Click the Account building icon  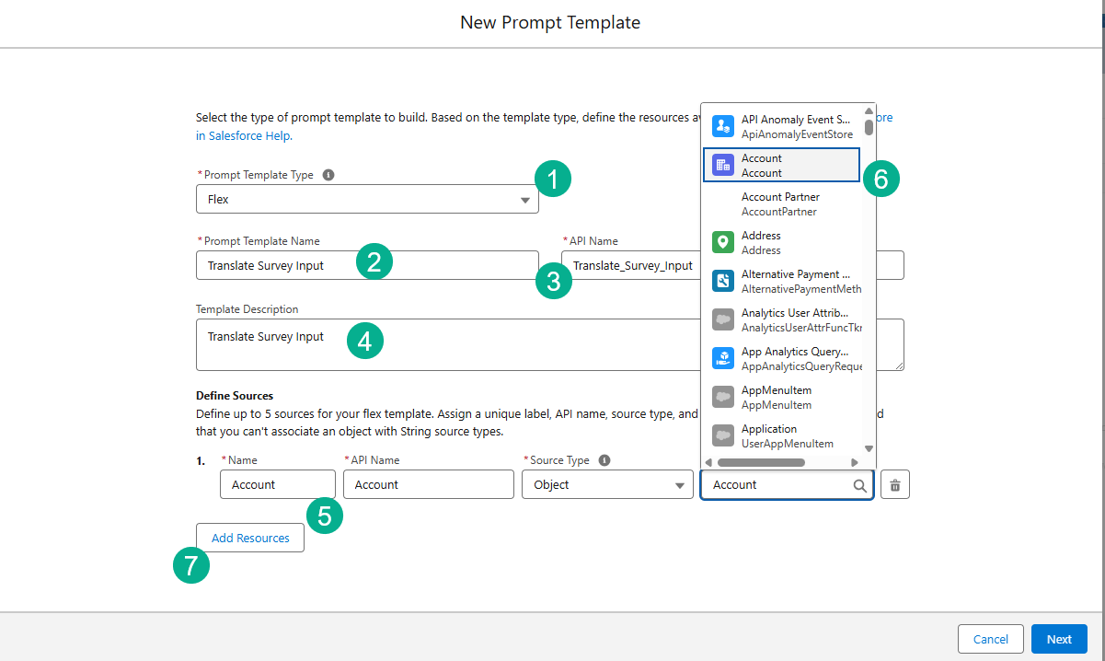coord(723,166)
